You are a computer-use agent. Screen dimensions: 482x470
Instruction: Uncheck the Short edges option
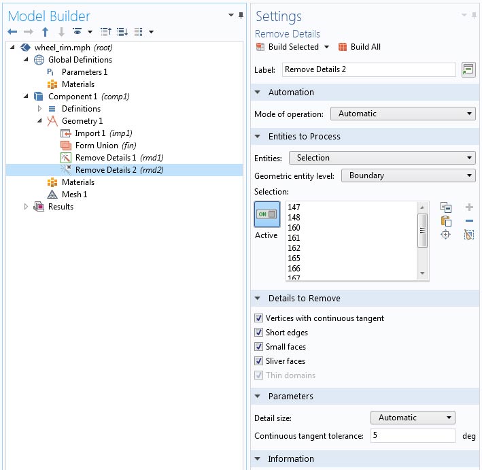[x=259, y=333]
